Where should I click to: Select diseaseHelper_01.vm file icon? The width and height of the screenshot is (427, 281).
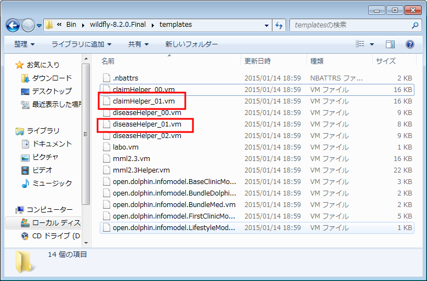coord(106,124)
